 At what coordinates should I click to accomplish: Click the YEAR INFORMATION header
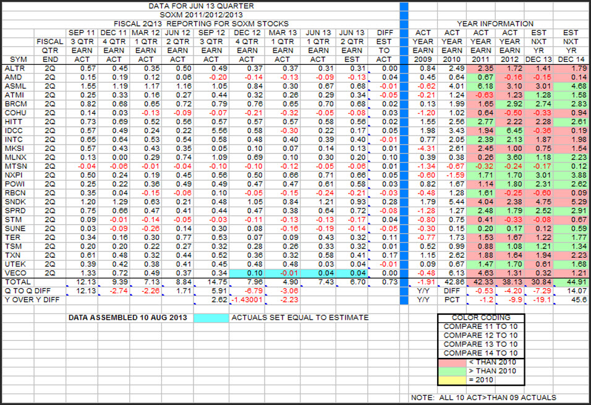(x=495, y=23)
